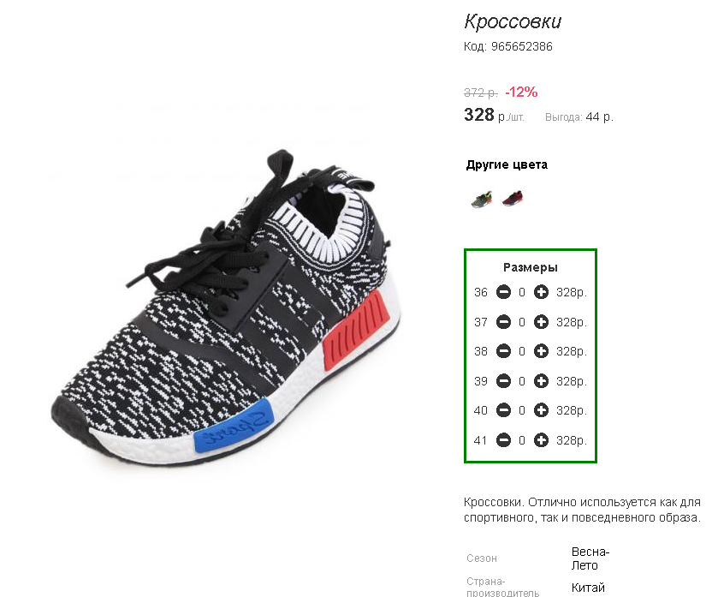Increase quantity for size 41

tap(541, 440)
